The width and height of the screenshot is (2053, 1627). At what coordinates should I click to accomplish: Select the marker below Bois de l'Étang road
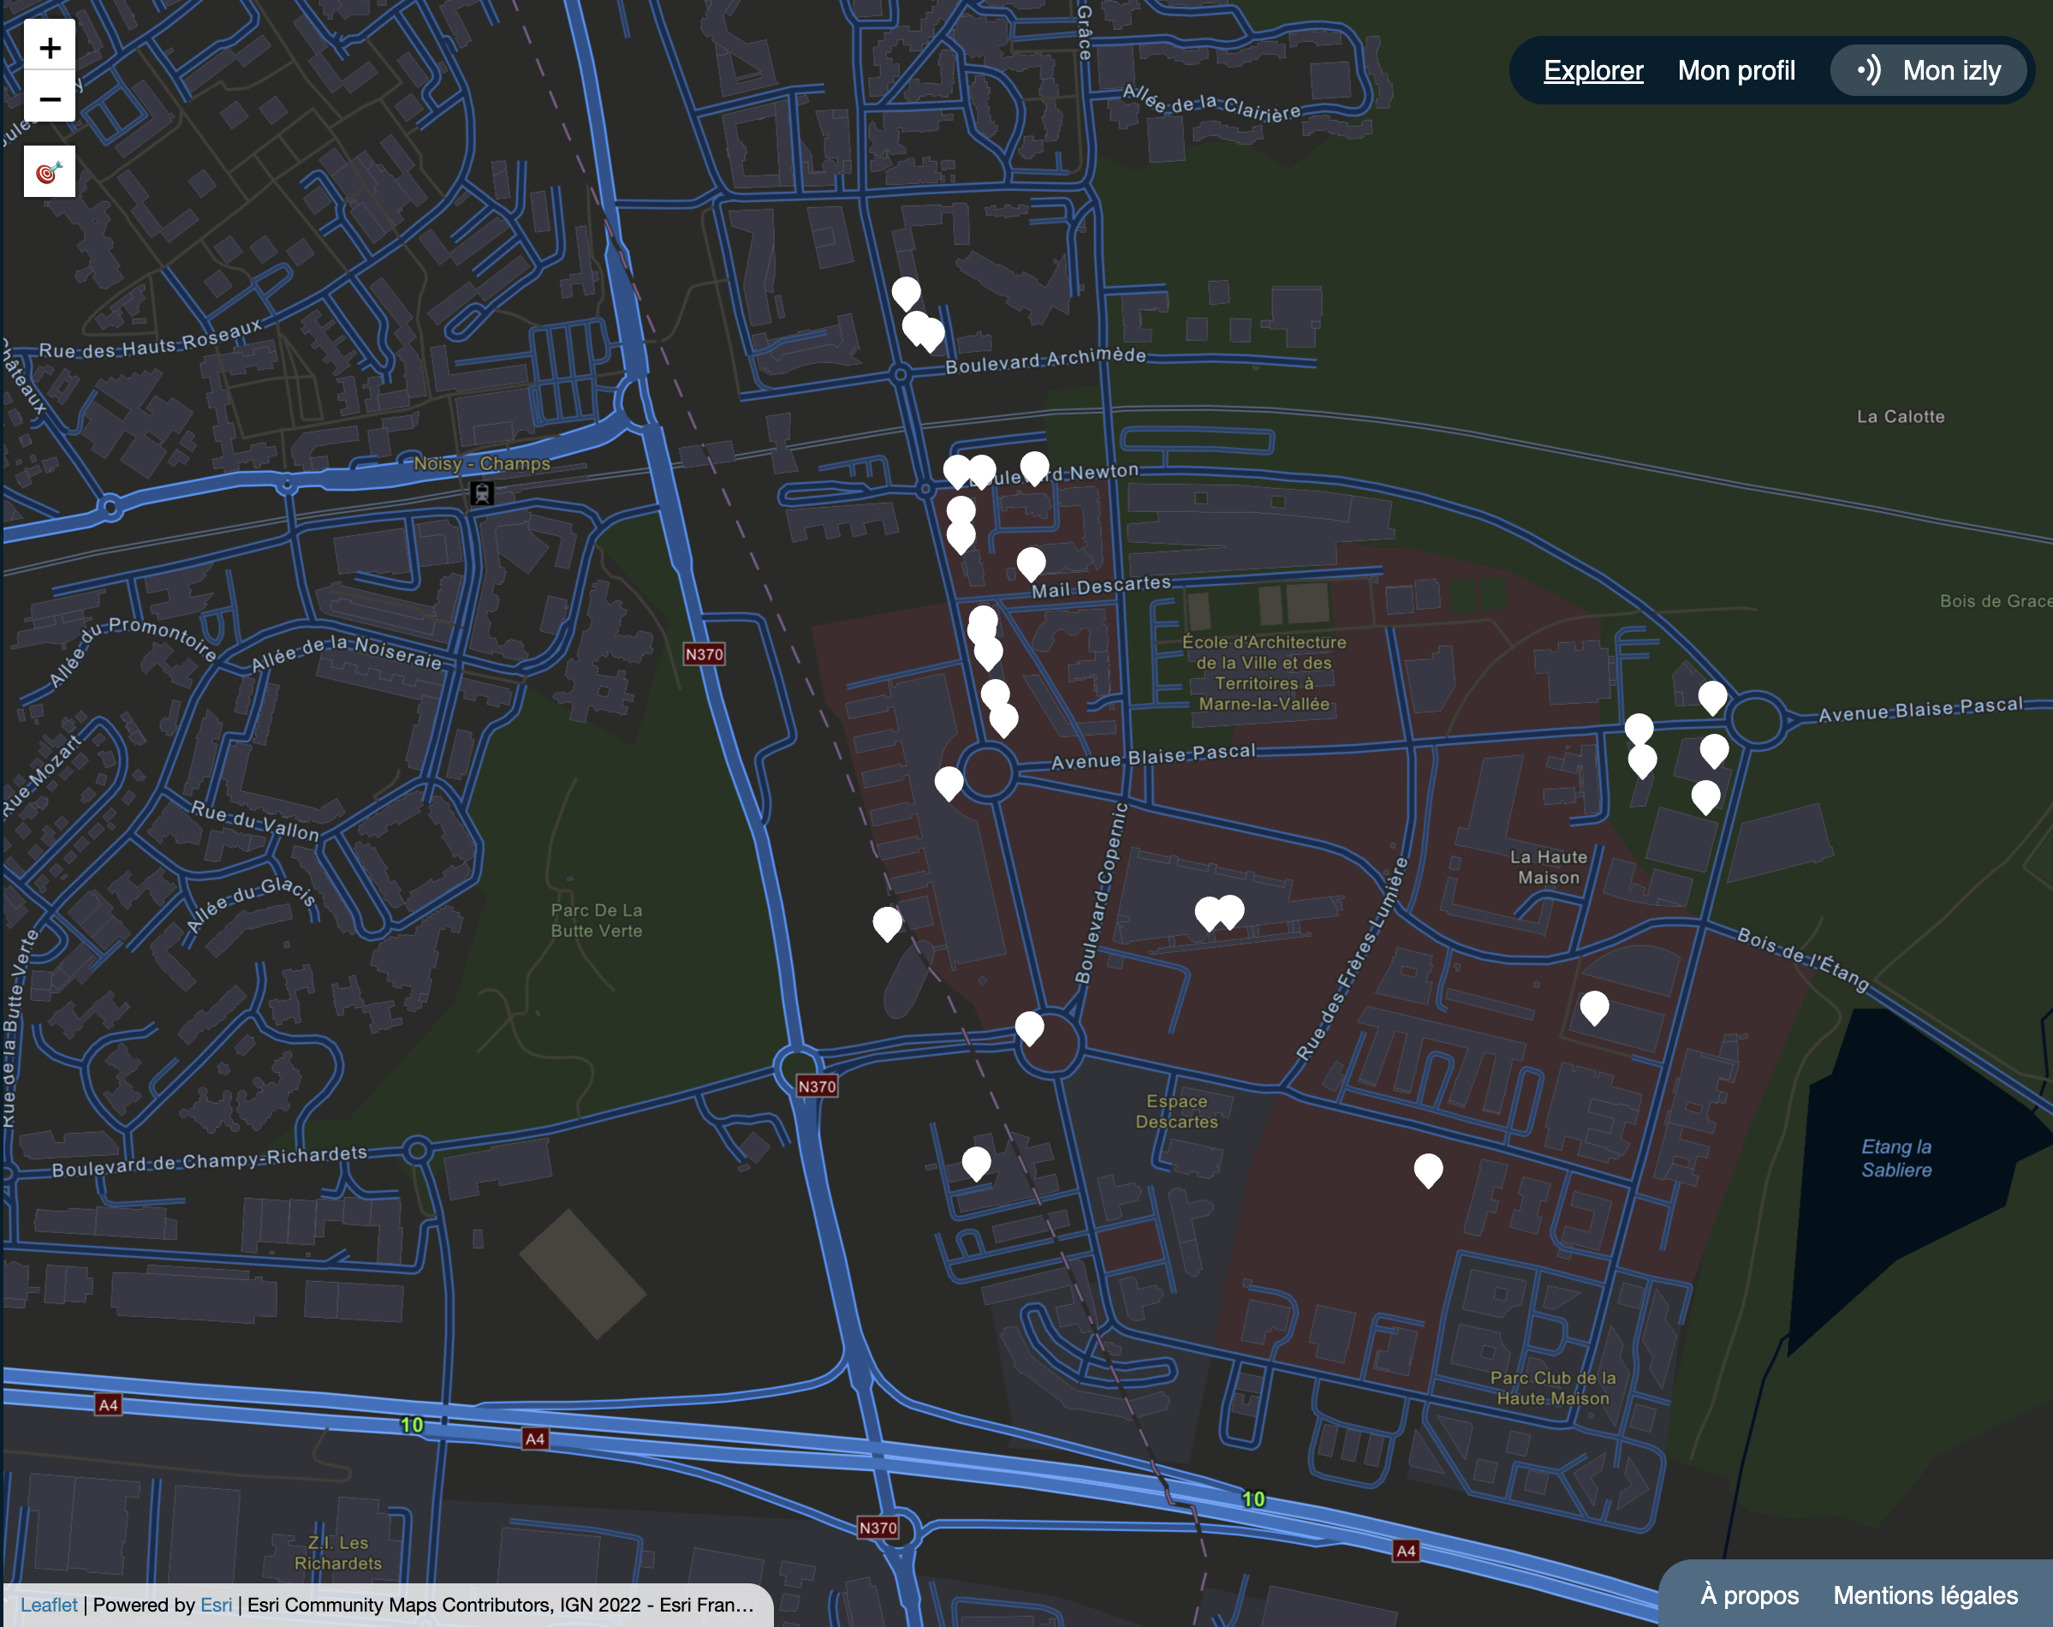pos(1593,1006)
